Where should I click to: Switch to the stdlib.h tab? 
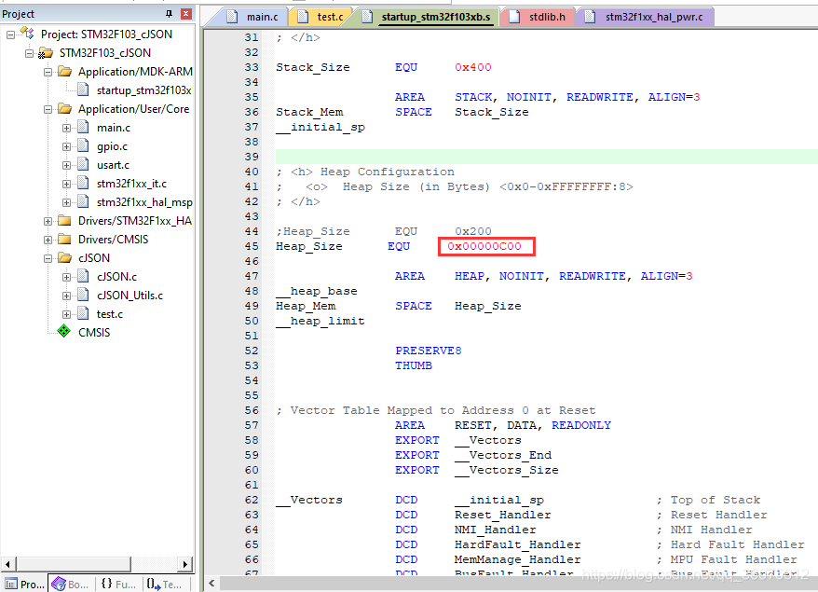point(543,16)
